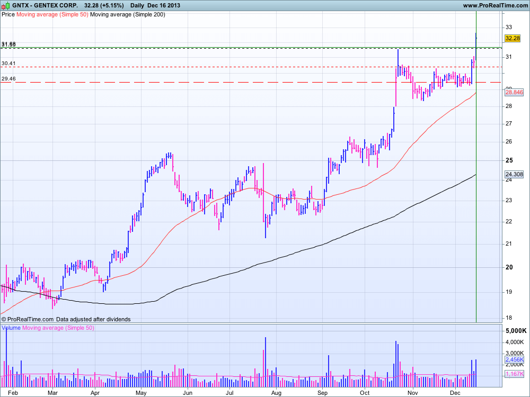The height and width of the screenshot is (397, 530).
Task: Select the pink 1,167K volume average tag
Action: [x=515, y=374]
